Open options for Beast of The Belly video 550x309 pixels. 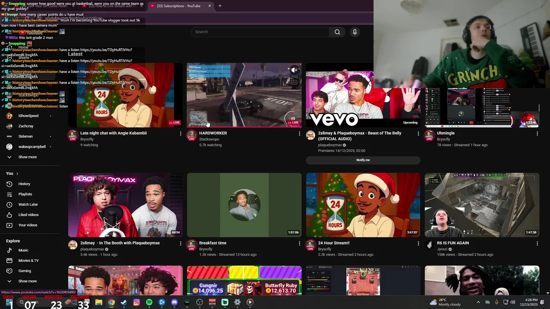[x=418, y=134]
